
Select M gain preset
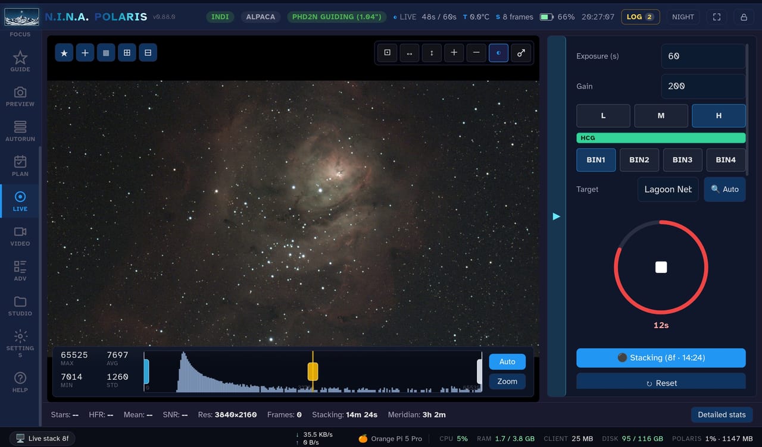pos(661,116)
